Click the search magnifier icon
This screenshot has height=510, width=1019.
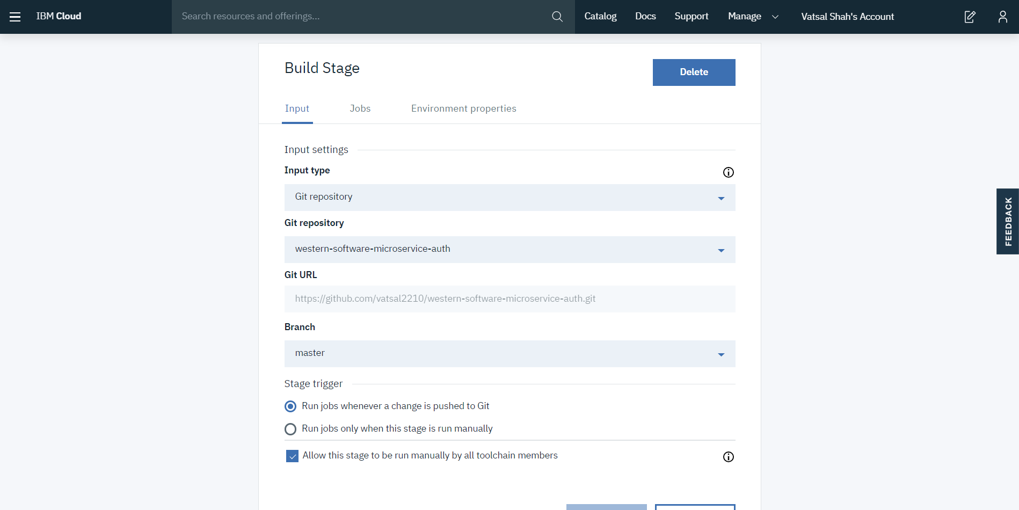557,17
